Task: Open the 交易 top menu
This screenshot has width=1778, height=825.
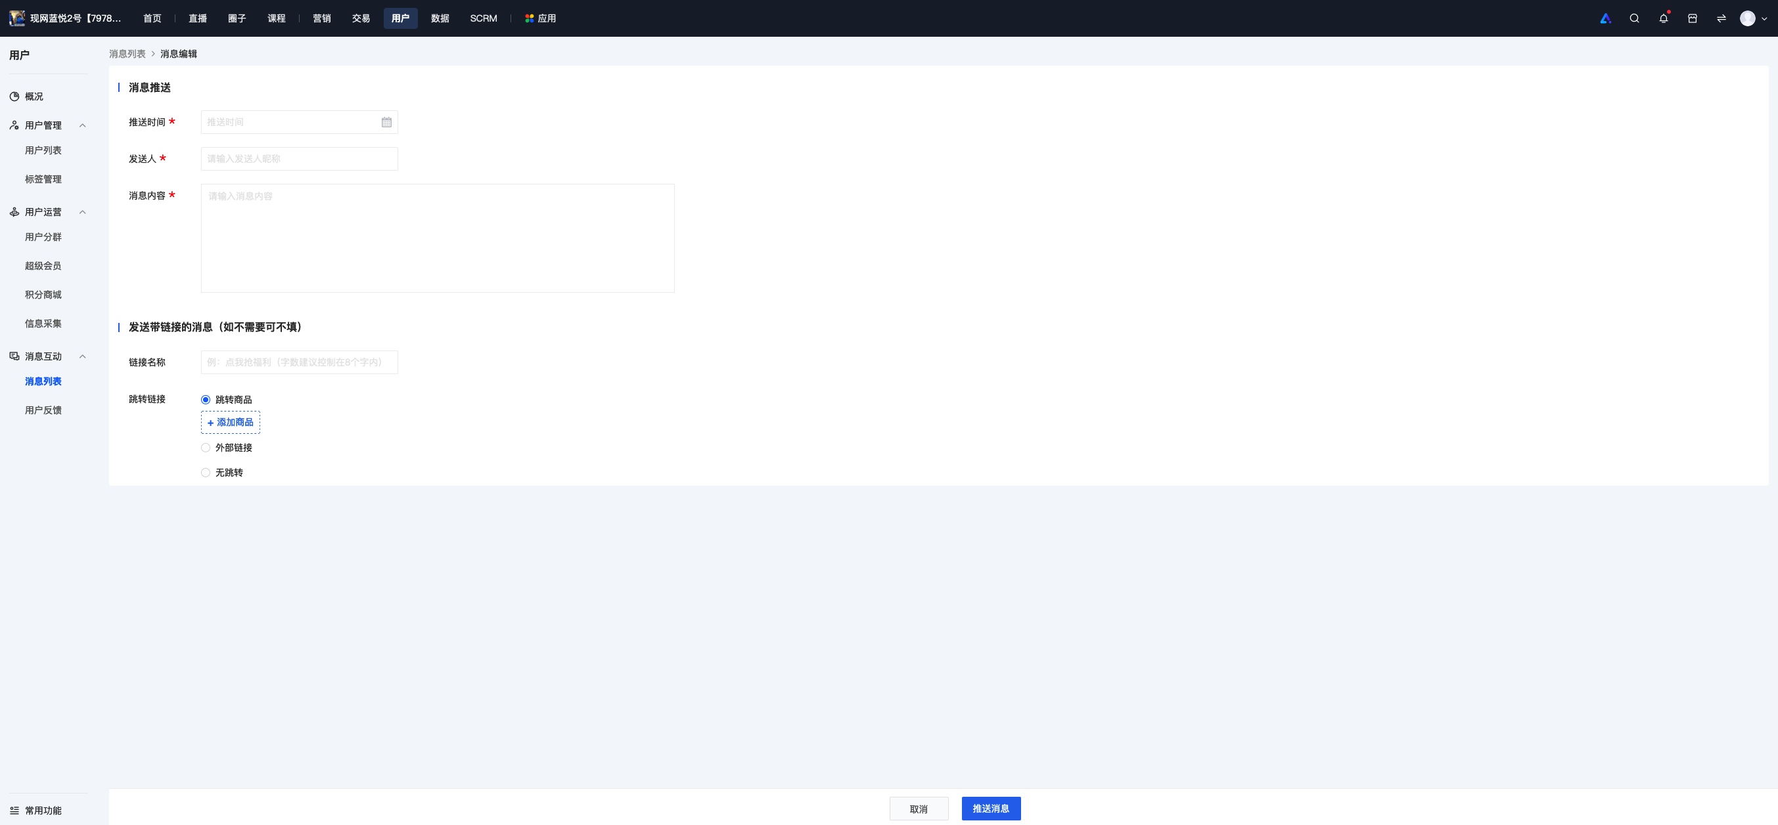Action: pos(361,18)
